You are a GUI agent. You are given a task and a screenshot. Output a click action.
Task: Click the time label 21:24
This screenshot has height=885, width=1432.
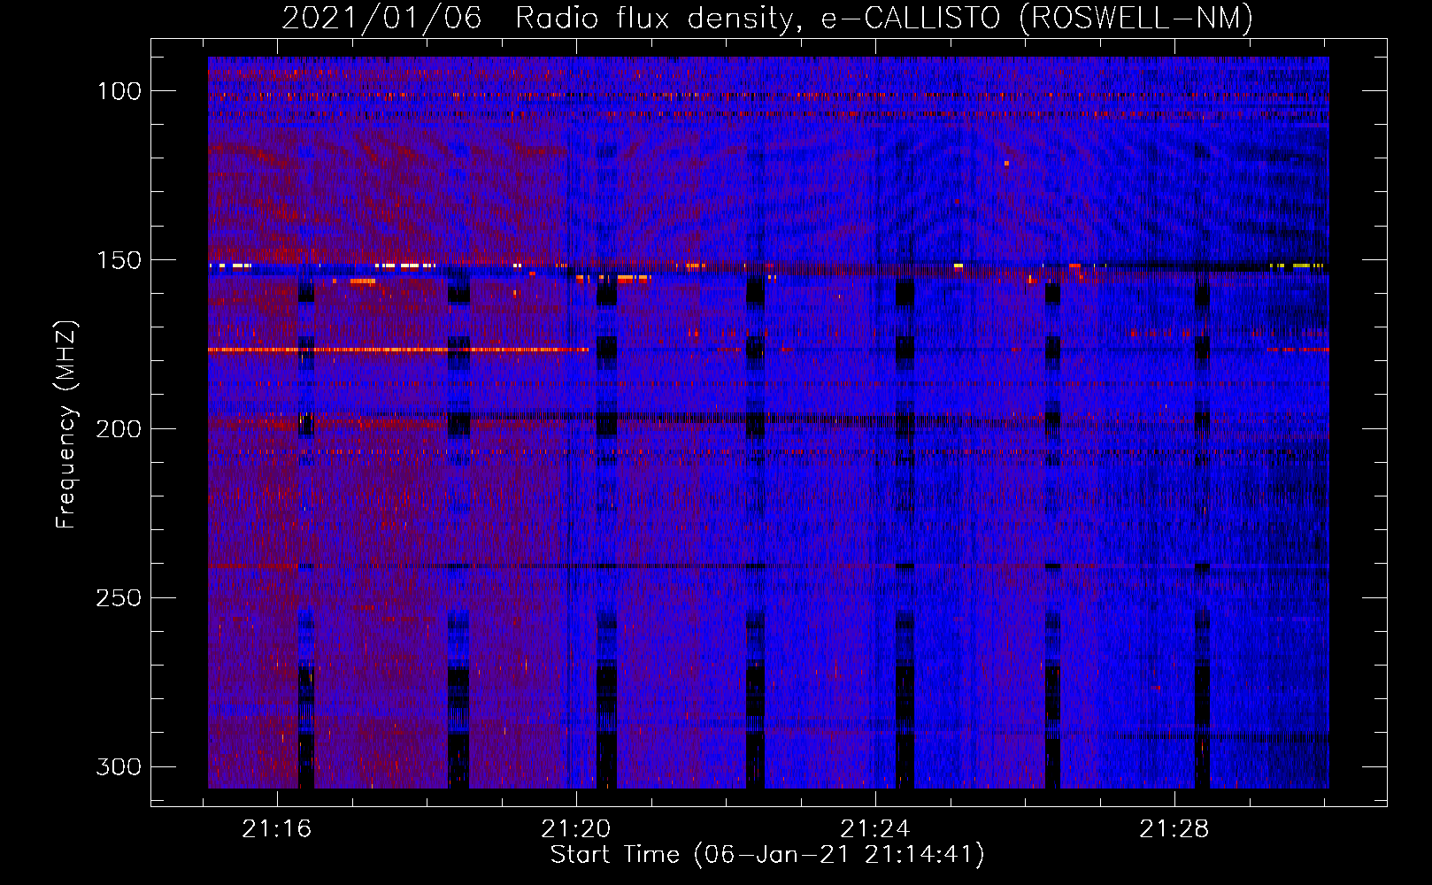[875, 829]
